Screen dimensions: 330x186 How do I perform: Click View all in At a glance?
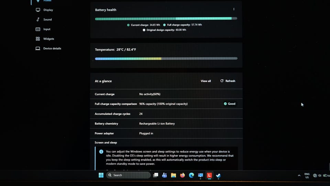point(206,81)
